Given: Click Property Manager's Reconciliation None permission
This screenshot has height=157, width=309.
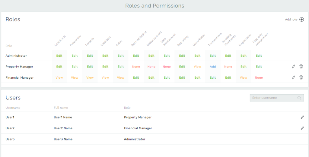Looking at the screenshot, I should click(x=136, y=67).
